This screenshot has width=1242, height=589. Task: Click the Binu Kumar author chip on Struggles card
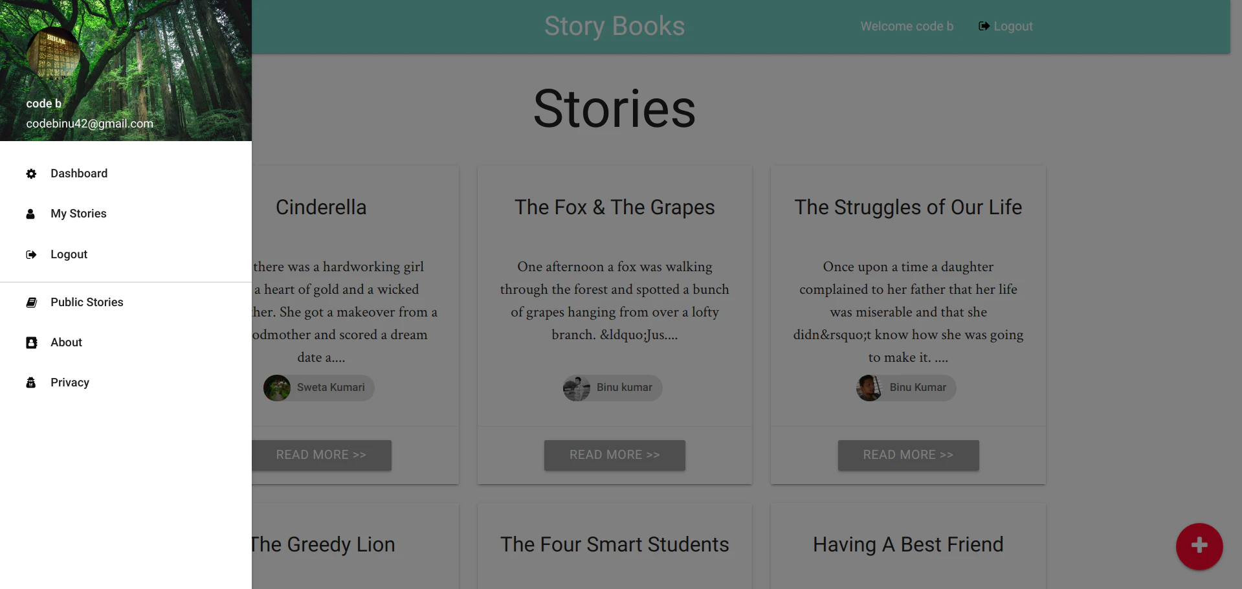[904, 388]
